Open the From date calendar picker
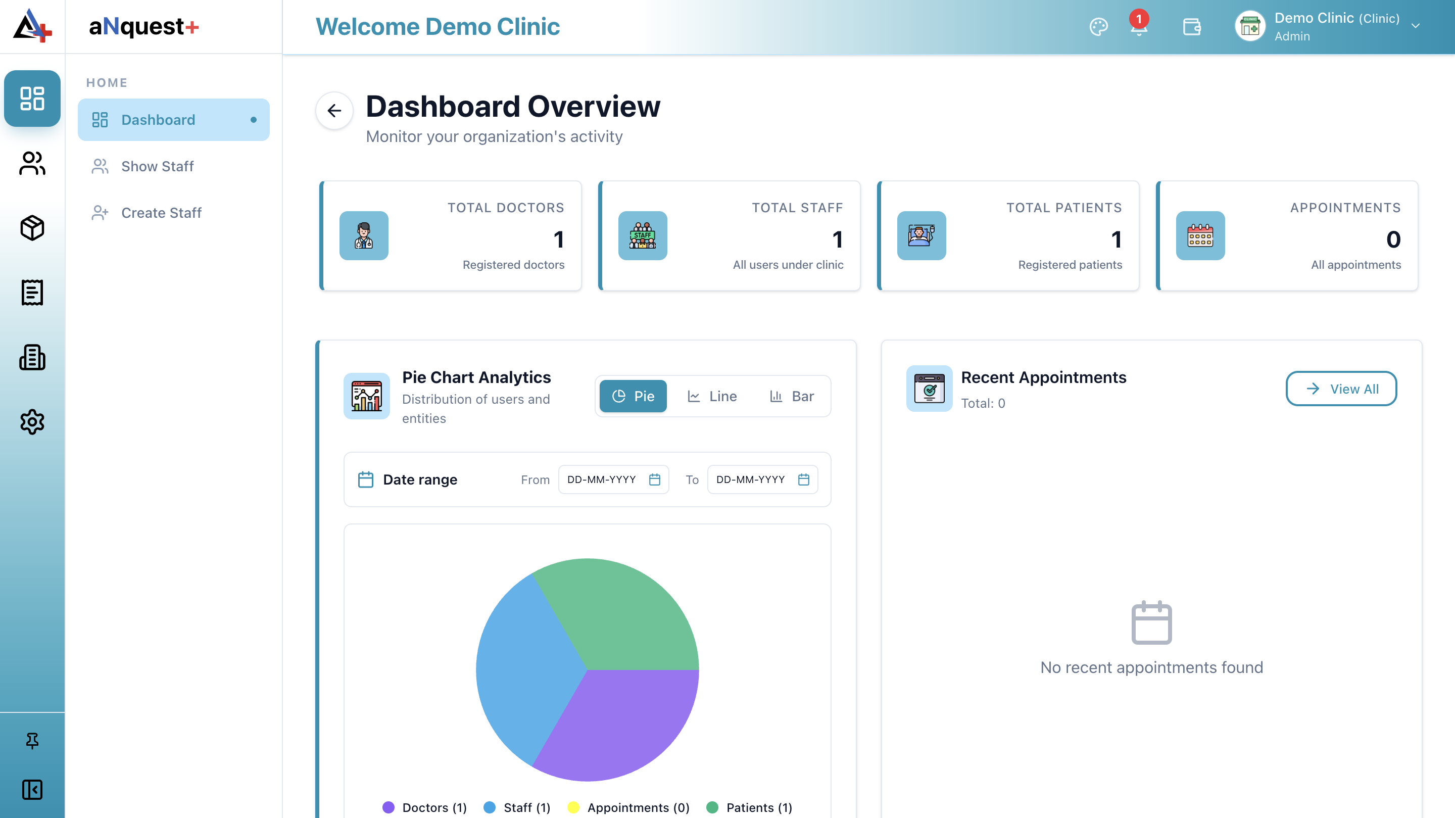 tap(655, 479)
